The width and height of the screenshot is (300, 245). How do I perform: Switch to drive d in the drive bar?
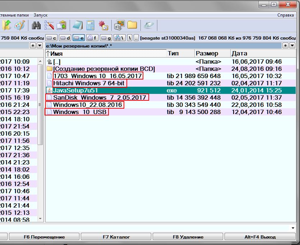(x=65, y=38)
